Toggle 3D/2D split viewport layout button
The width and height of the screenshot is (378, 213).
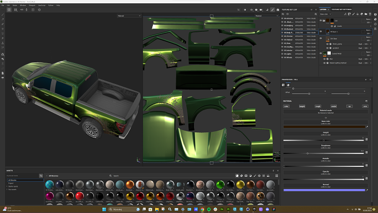9,10
